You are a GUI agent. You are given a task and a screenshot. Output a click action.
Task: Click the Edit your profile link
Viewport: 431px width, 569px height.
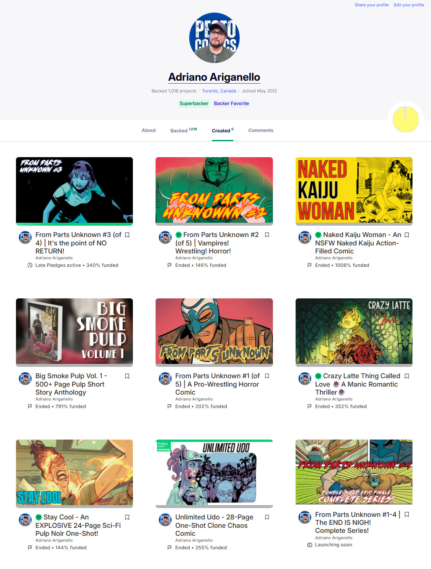409,5
